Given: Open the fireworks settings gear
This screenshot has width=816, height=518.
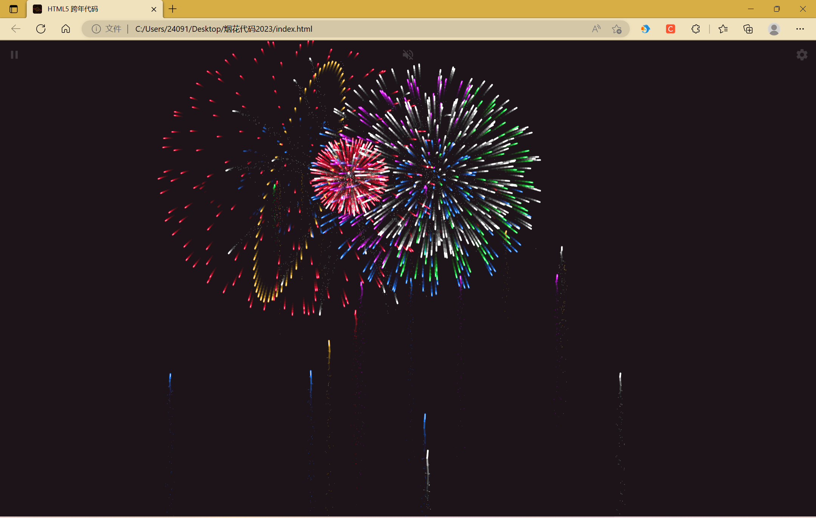Looking at the screenshot, I should [802, 55].
